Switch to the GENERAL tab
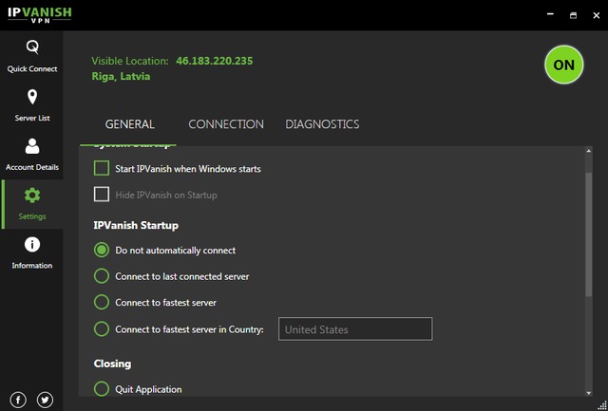Screen dimensions: 608x411 coord(130,124)
